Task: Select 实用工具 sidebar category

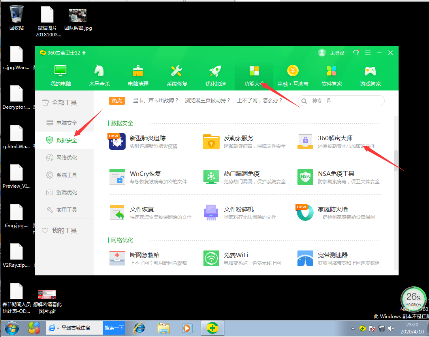Action: tap(64, 210)
